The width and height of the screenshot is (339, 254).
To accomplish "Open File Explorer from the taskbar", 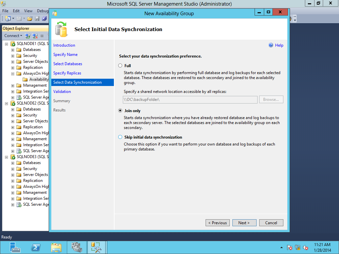I will pos(56,247).
